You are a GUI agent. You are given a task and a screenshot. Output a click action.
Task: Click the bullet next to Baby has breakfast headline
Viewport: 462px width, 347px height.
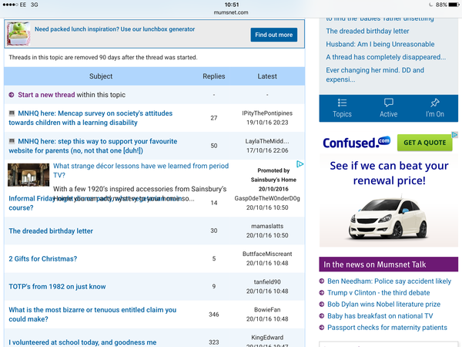(x=322, y=316)
